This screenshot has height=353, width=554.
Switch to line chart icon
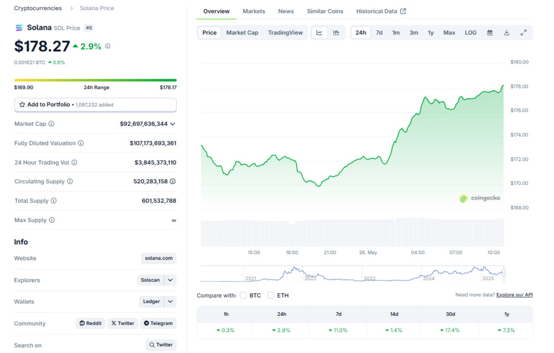coord(319,33)
